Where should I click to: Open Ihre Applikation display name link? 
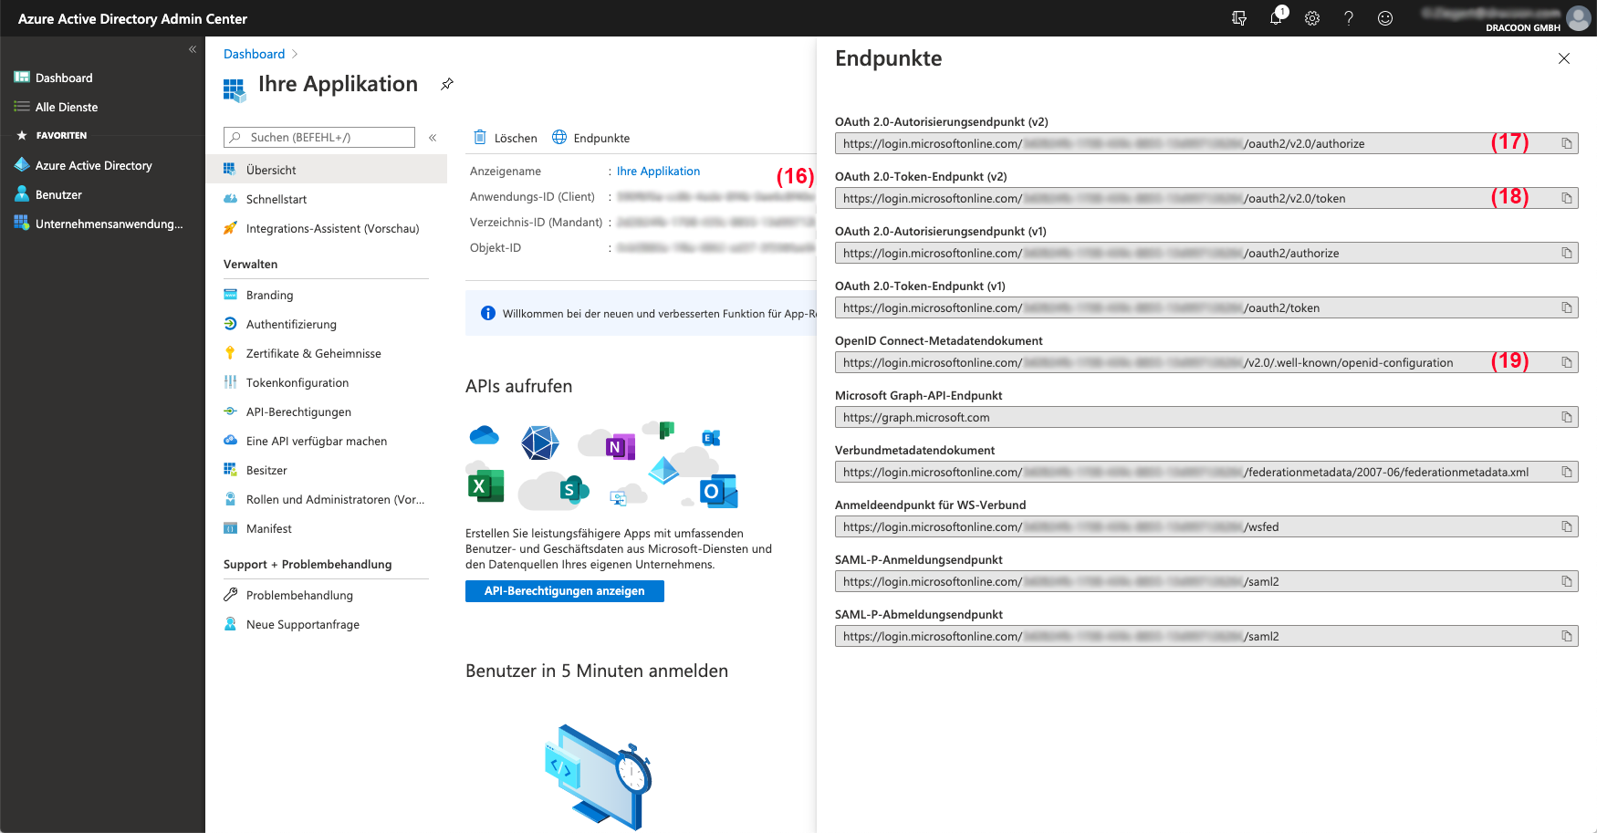tap(658, 171)
